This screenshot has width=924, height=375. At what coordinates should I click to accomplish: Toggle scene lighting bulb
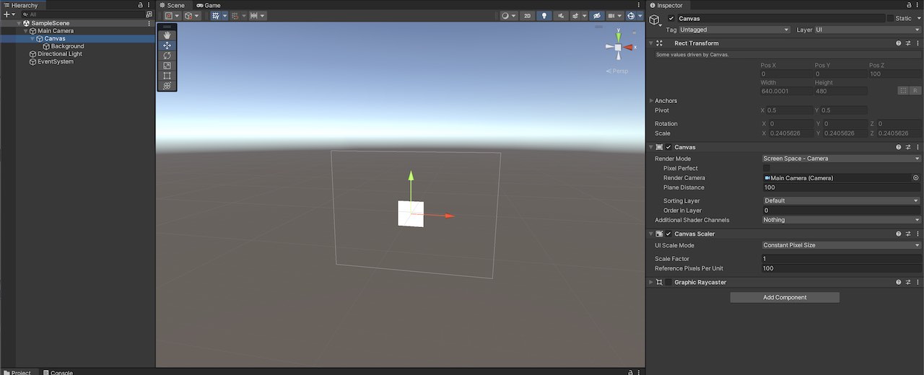point(544,16)
